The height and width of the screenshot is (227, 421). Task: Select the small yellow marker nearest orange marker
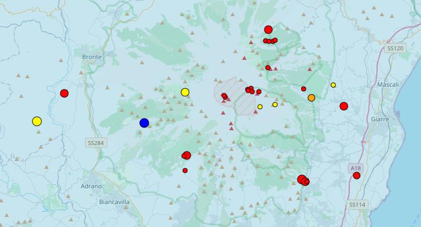[x=333, y=85]
